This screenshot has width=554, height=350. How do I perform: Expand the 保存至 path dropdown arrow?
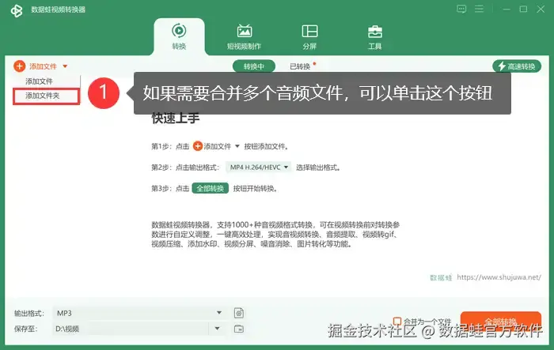pos(218,329)
